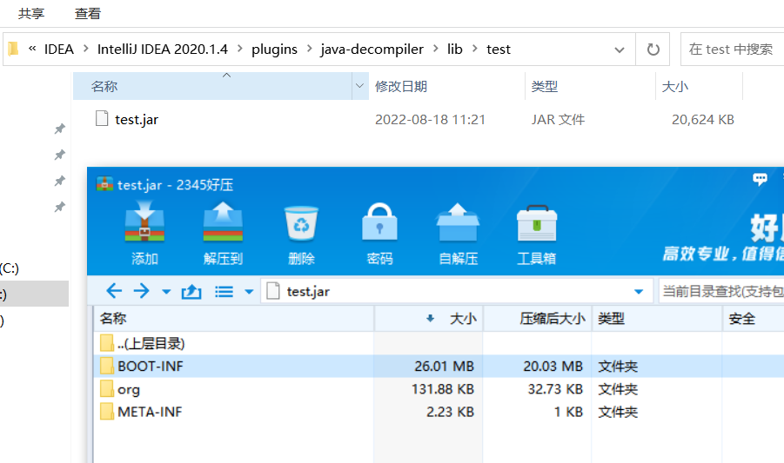Sort by 压缩后大小 column
This screenshot has height=463, width=784.
(x=538, y=318)
